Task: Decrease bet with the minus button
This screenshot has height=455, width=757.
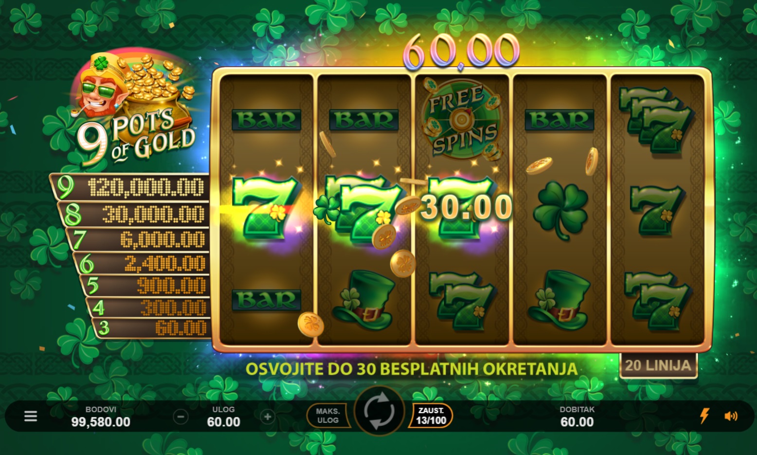Action: 180,417
